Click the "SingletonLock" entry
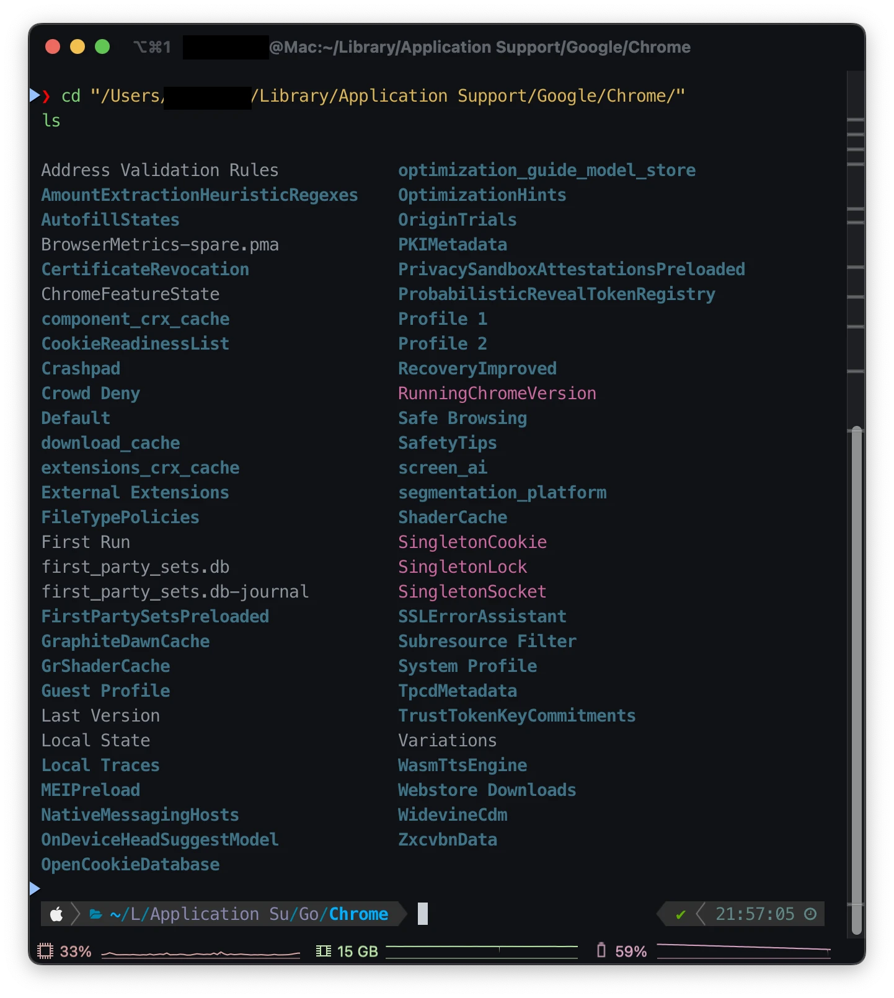The height and width of the screenshot is (998, 894). (462, 567)
